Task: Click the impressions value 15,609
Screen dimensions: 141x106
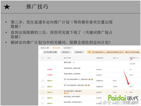Action: point(132,64)
